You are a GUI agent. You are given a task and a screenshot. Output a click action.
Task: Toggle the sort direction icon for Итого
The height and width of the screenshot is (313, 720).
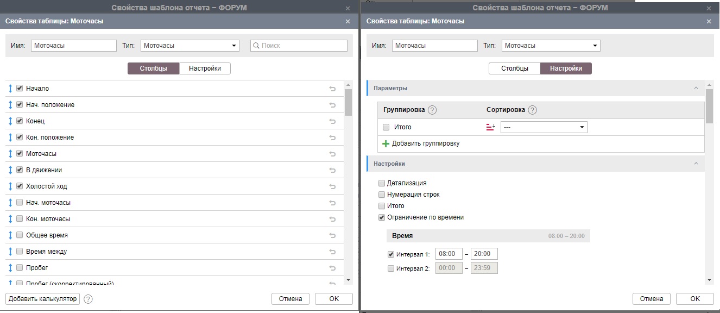[491, 127]
